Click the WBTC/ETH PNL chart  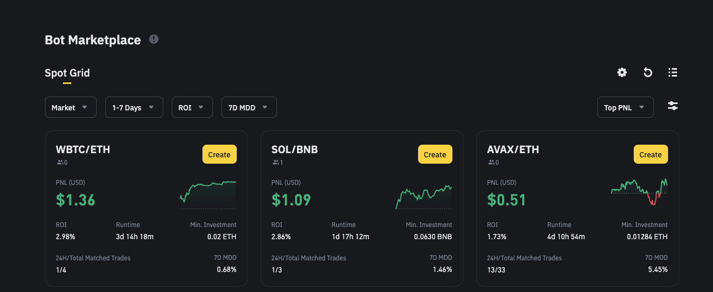(x=208, y=194)
